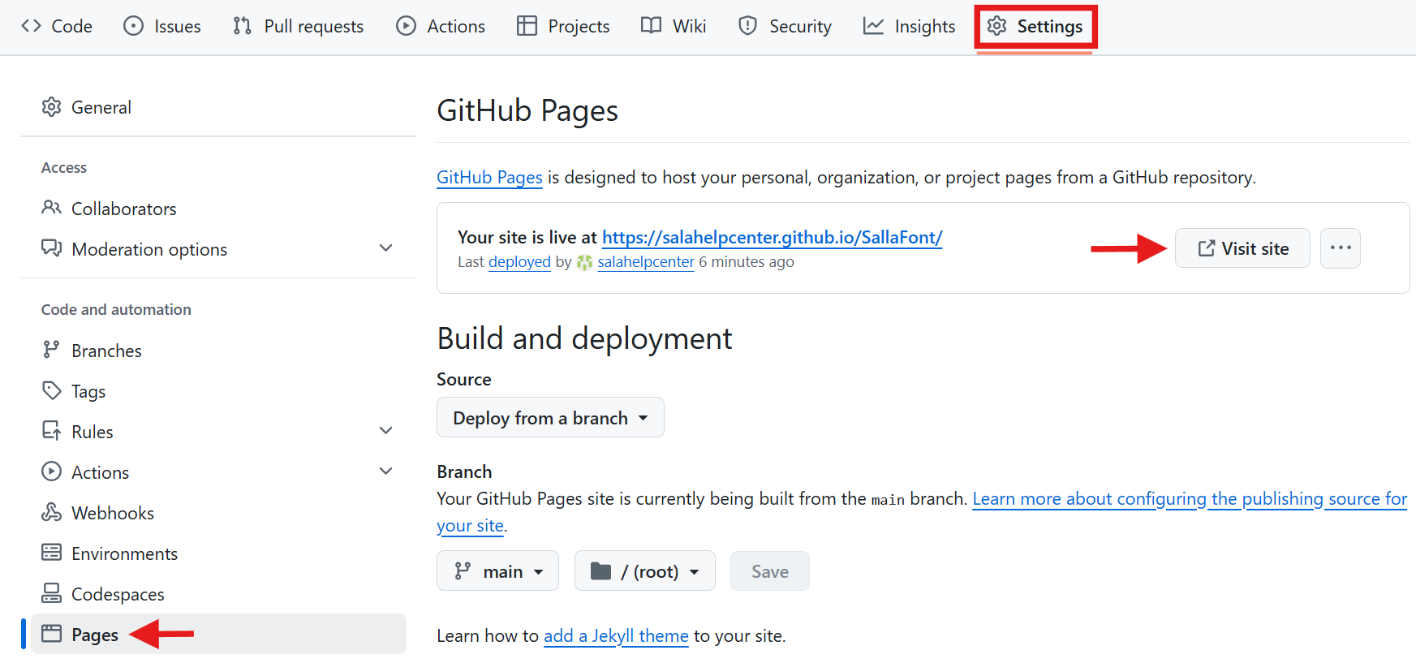Screen dimensions: 1416x663
Task: Open Tags settings page
Action: [218, 391]
